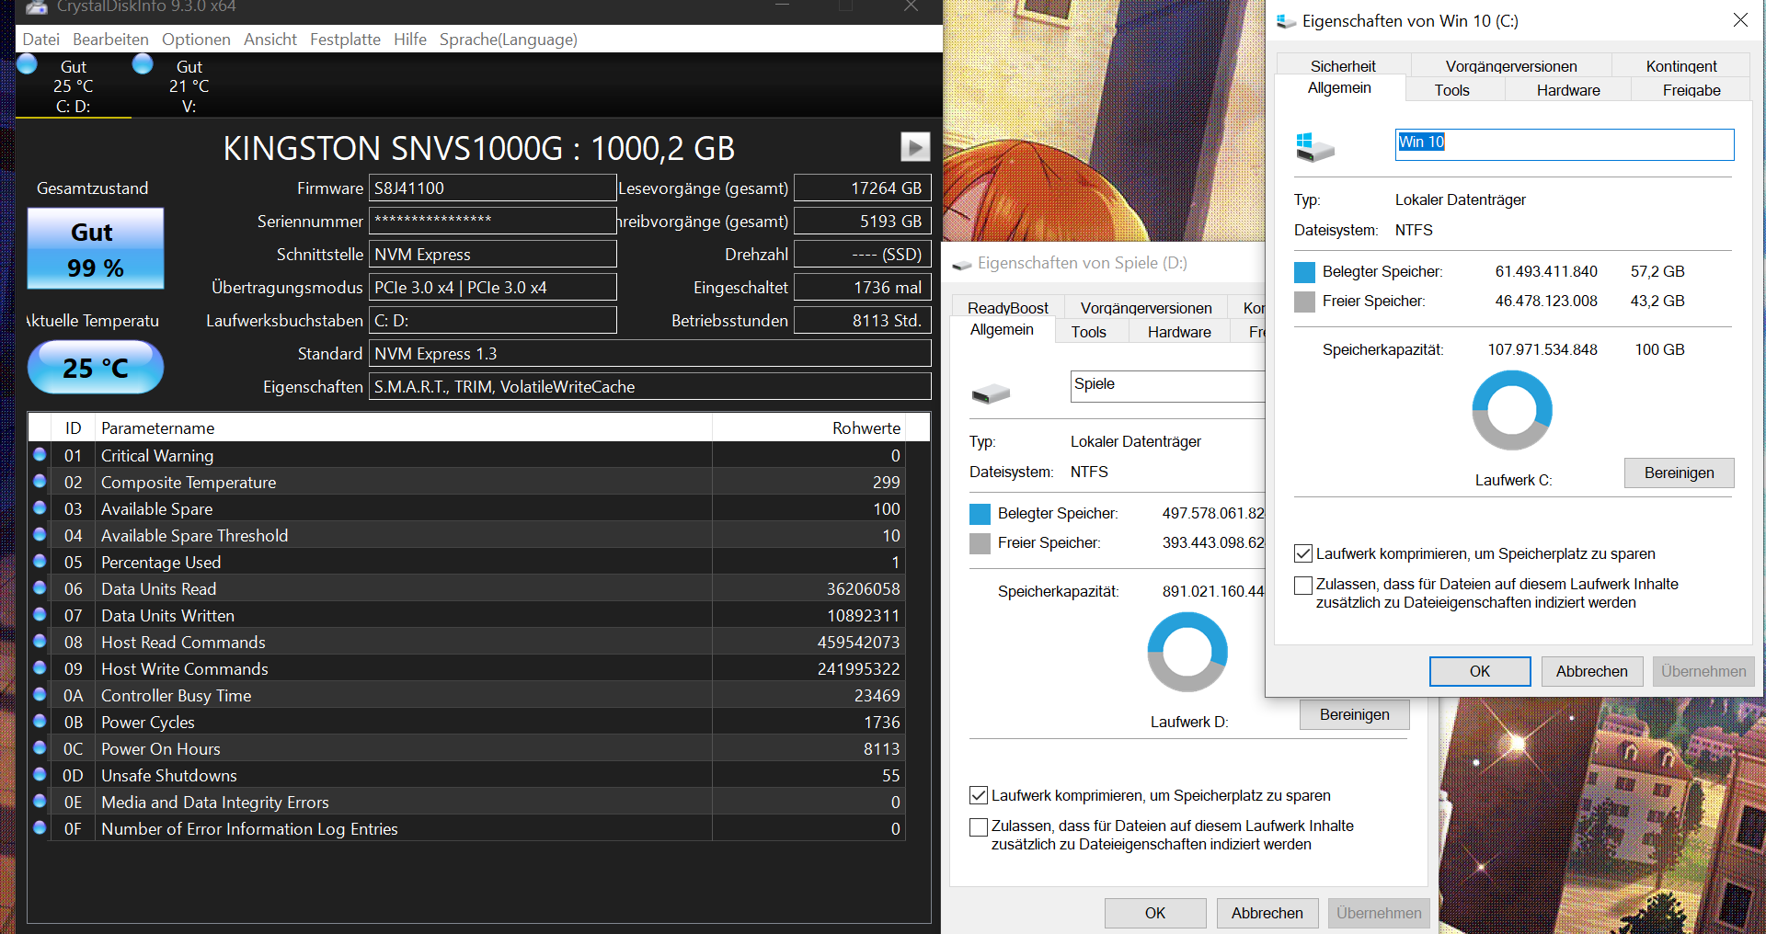1766x934 pixels.
Task: Click the Win 10 (C:) title bar drive icon
Action: point(1286,21)
